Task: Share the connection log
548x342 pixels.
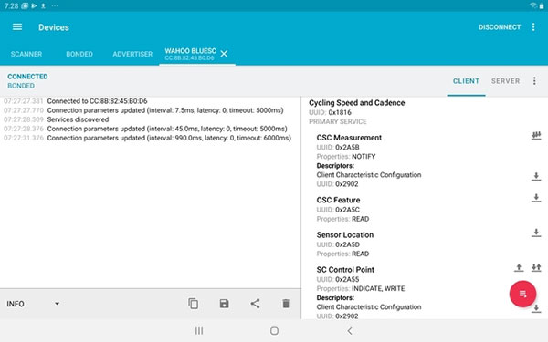Action: point(255,304)
